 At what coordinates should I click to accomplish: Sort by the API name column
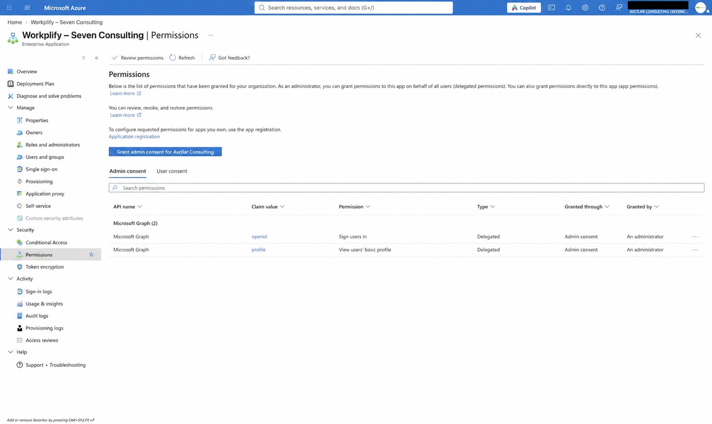tap(128, 207)
